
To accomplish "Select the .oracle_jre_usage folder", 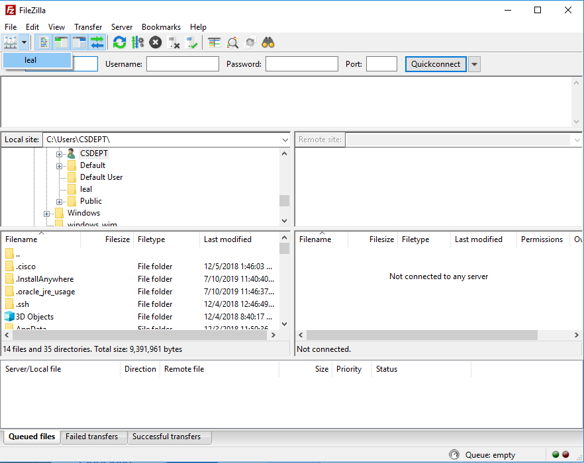I will pyautogui.click(x=46, y=292).
